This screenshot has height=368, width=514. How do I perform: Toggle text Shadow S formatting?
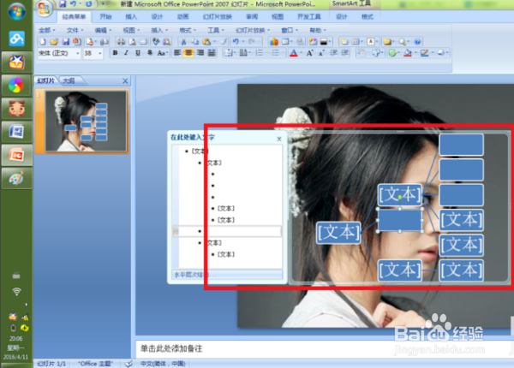pyautogui.click(x=149, y=53)
